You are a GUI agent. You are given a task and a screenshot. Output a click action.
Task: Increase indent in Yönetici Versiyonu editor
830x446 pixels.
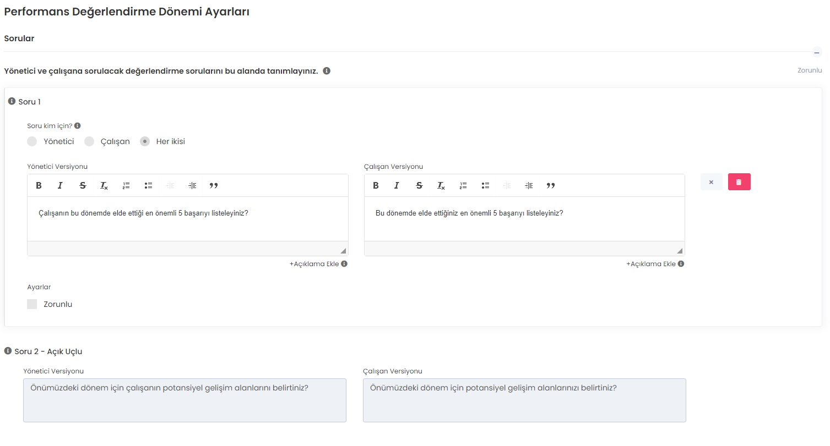pyautogui.click(x=192, y=186)
